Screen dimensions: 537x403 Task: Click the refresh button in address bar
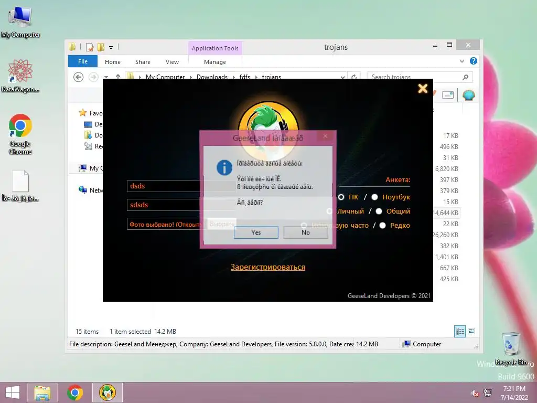[354, 77]
